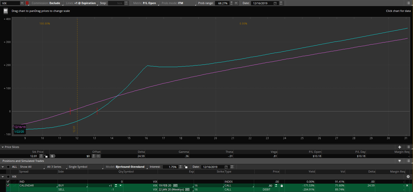This screenshot has width=413, height=192.
Task: Open the VIX symbol dropdown arrow
Action: pyautogui.click(x=22, y=3)
